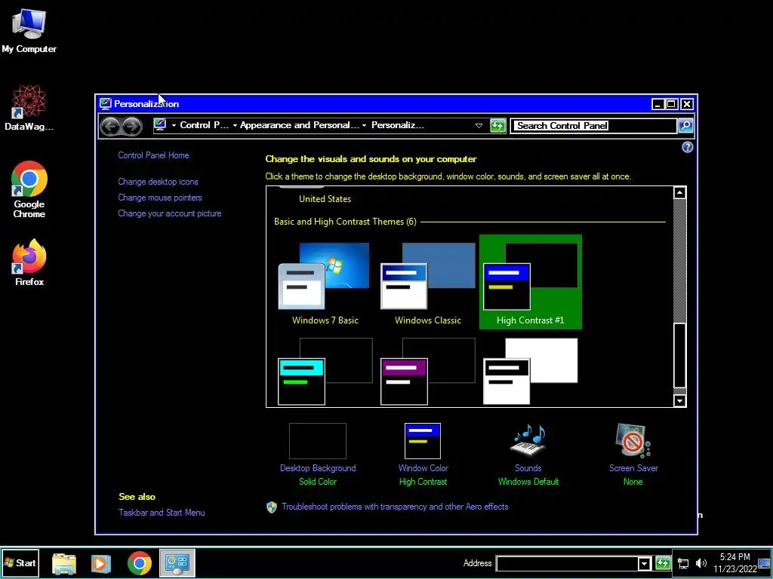This screenshot has height=579, width=773.
Task: Click the taskbar Address input field
Action: pos(567,563)
